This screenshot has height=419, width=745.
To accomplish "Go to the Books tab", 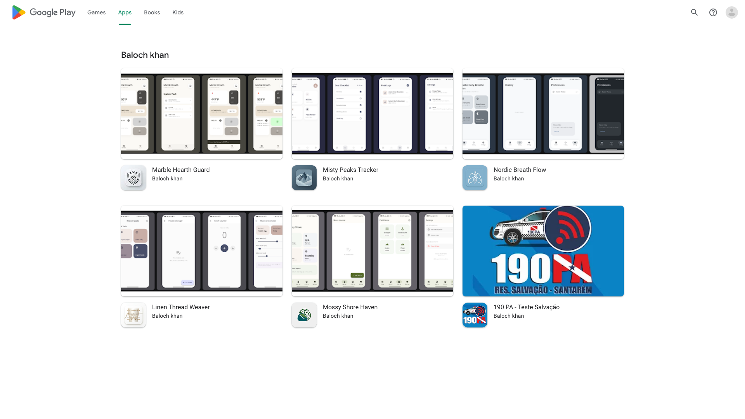I will [152, 12].
